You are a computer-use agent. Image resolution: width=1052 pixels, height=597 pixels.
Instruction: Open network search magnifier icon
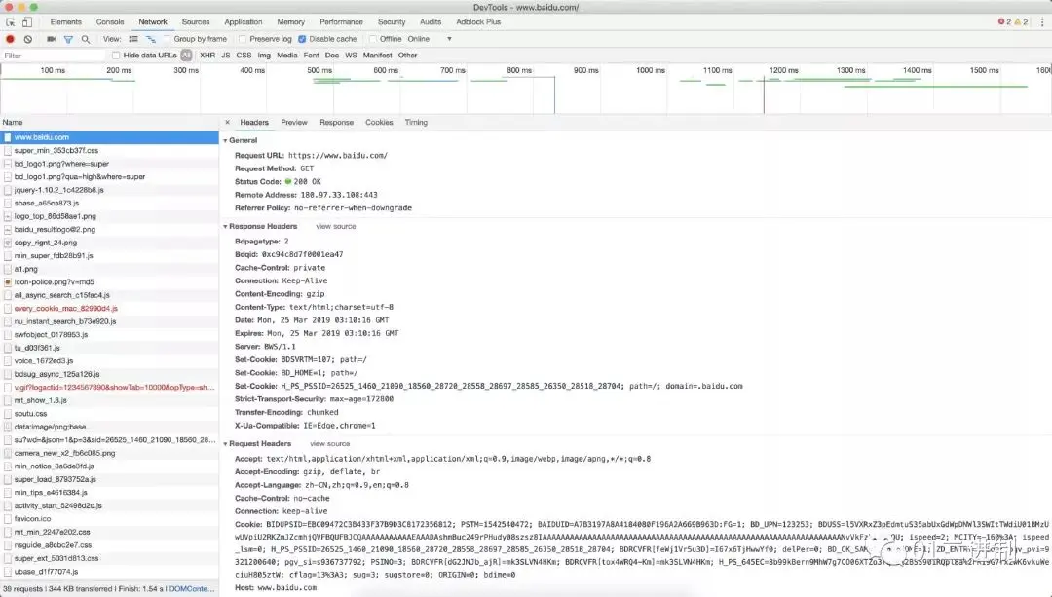click(x=85, y=39)
